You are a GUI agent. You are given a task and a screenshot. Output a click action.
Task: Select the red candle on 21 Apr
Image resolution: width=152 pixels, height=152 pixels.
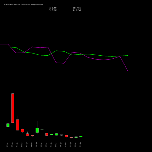[66, 136]
